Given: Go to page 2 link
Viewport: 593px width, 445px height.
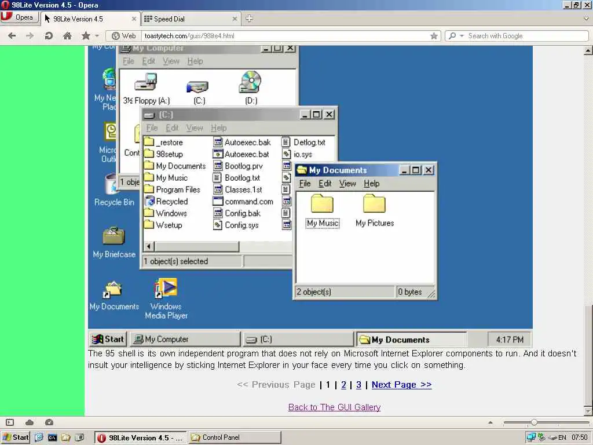Looking at the screenshot, I should (x=343, y=385).
